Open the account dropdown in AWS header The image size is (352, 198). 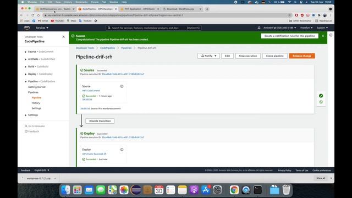coord(280,28)
